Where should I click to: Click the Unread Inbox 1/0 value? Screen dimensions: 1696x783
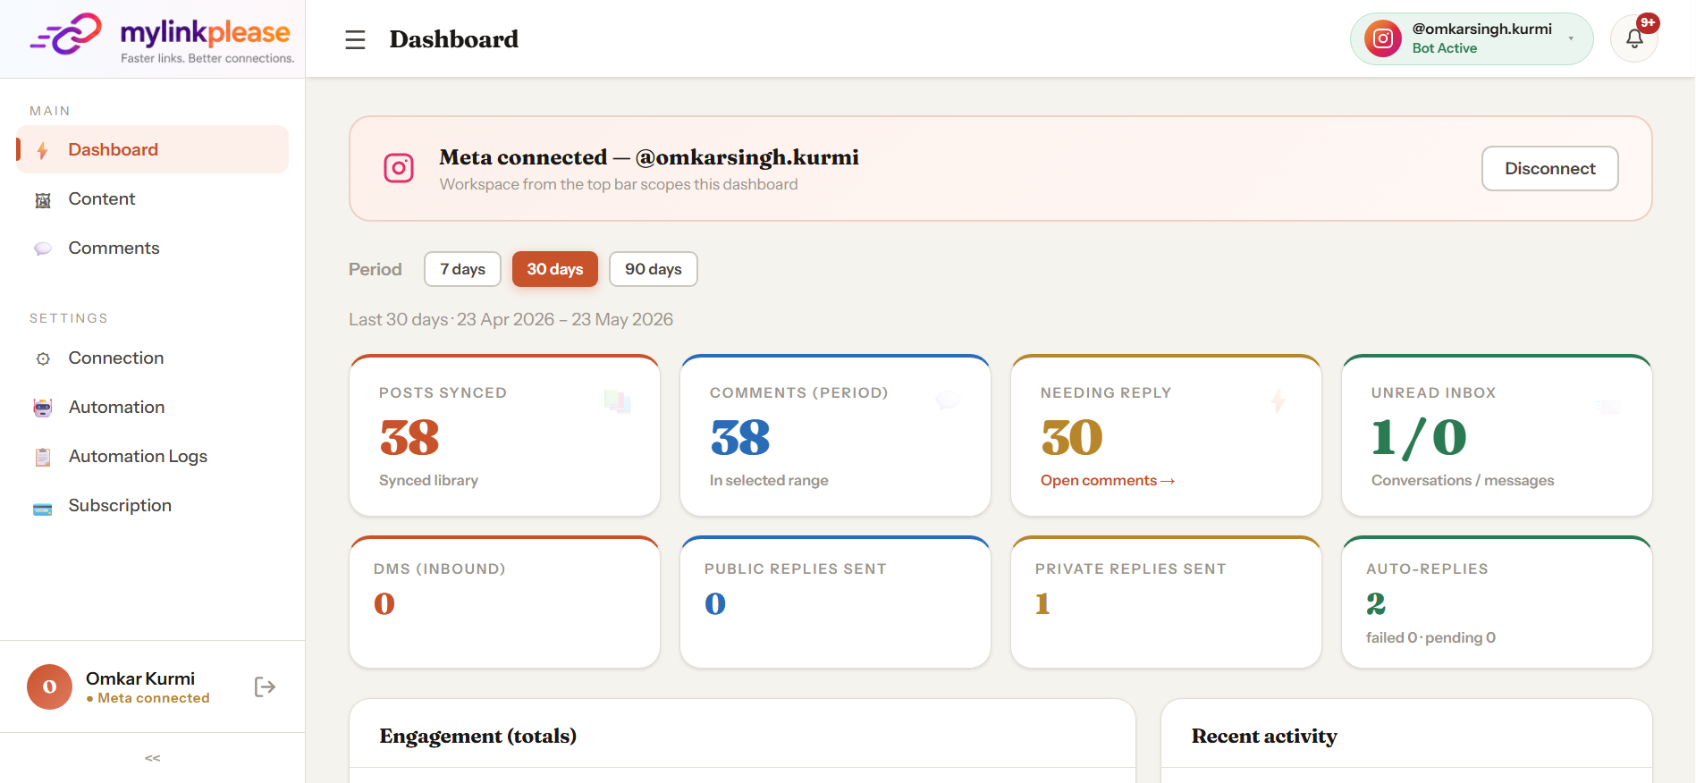click(x=1419, y=437)
